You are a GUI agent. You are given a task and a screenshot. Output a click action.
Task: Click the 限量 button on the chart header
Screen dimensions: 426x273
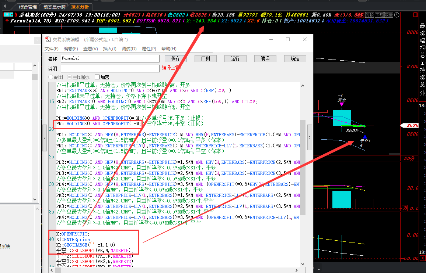389,15
